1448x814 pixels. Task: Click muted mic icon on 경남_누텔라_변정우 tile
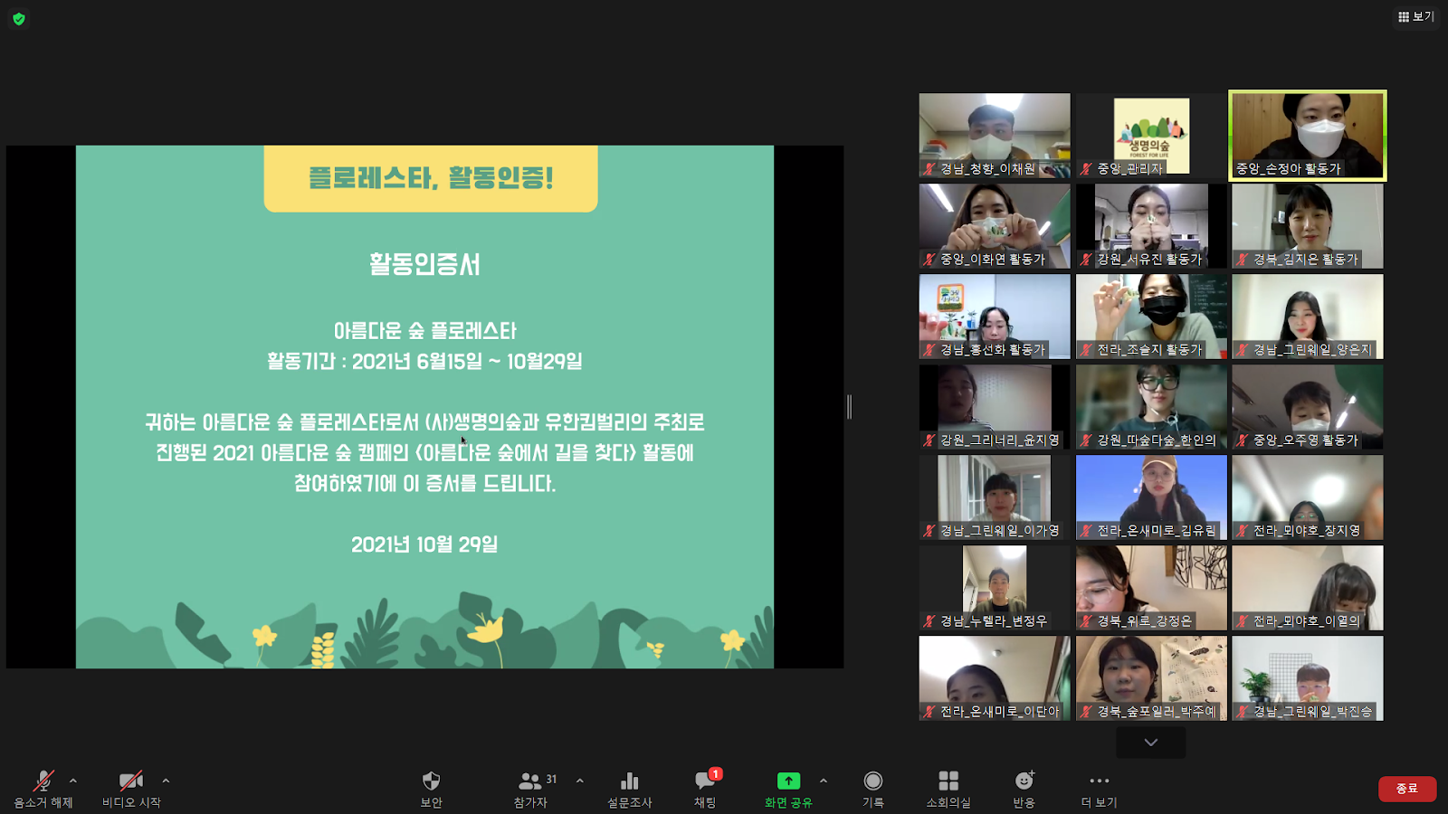pyautogui.click(x=929, y=621)
